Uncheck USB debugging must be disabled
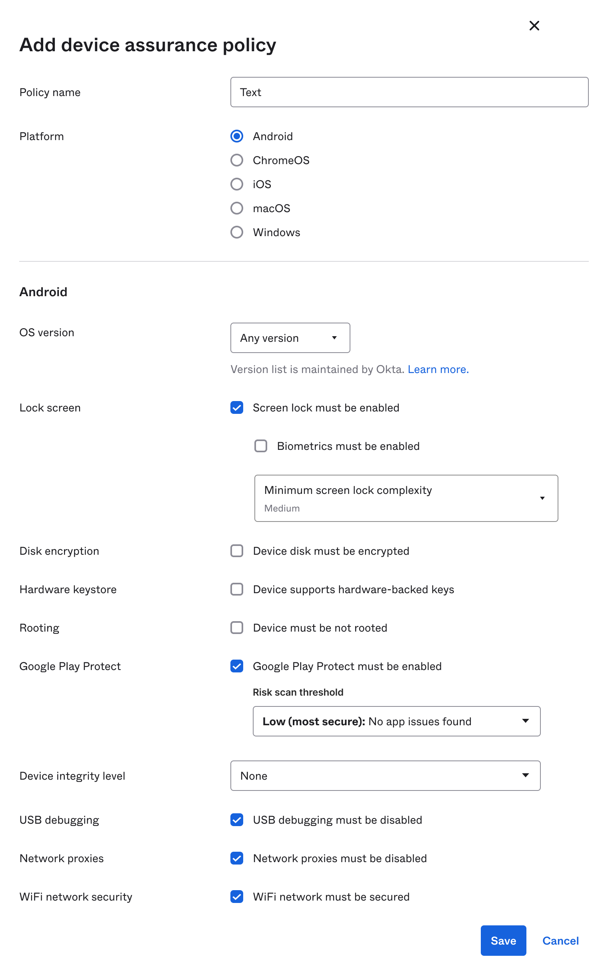 click(237, 820)
